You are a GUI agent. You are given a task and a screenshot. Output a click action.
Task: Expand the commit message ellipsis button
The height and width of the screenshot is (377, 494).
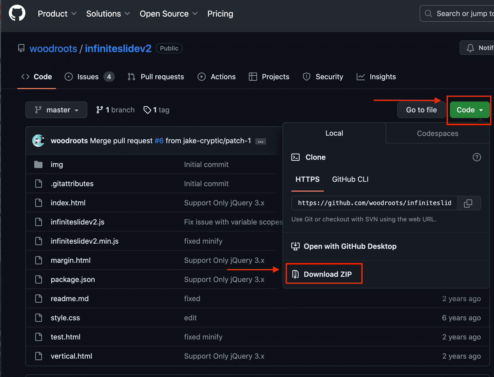260,141
